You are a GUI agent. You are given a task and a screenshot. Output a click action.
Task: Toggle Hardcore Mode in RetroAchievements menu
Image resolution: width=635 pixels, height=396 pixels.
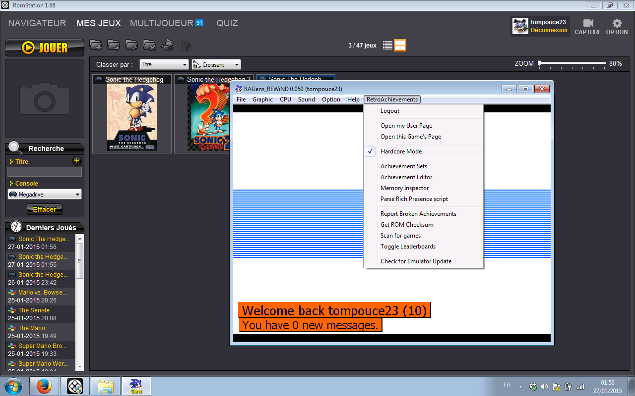423,151
